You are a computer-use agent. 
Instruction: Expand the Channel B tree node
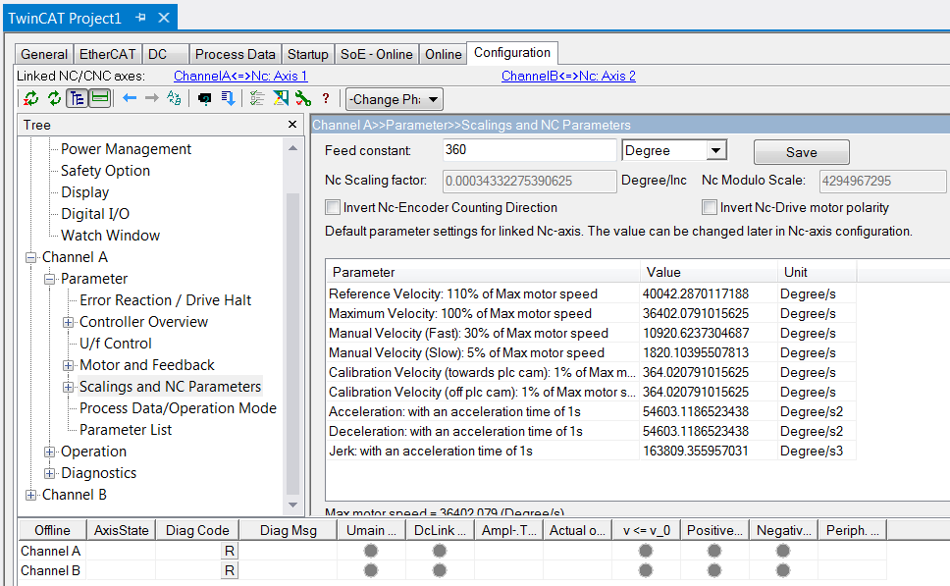(30, 495)
